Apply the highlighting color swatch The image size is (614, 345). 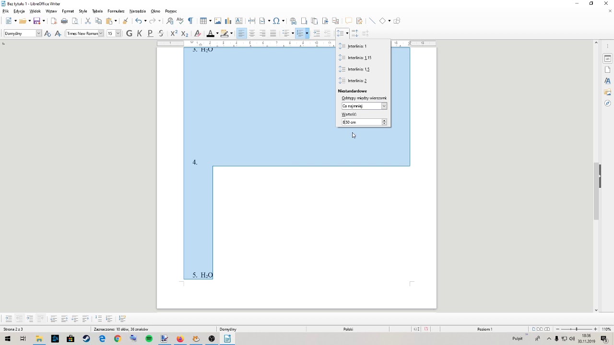tap(224, 33)
